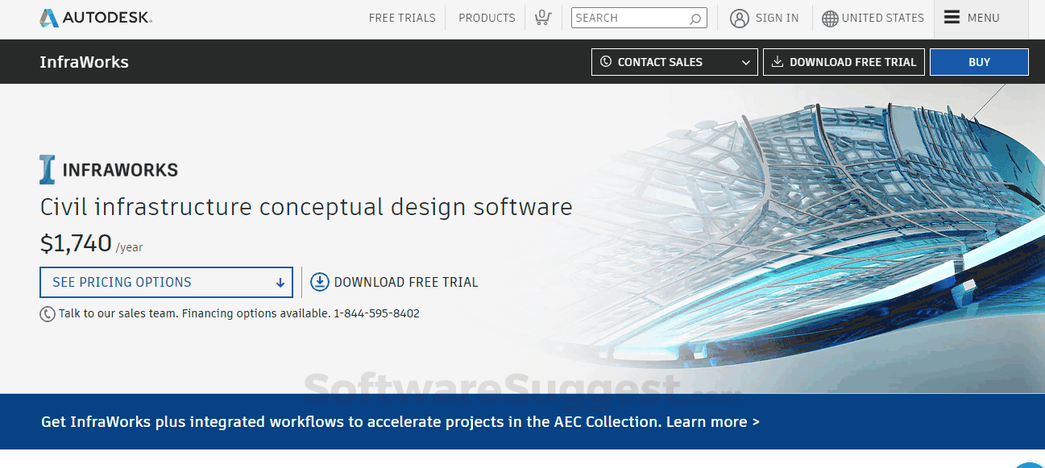Click the search magnifier icon
1045x468 pixels.
695,18
